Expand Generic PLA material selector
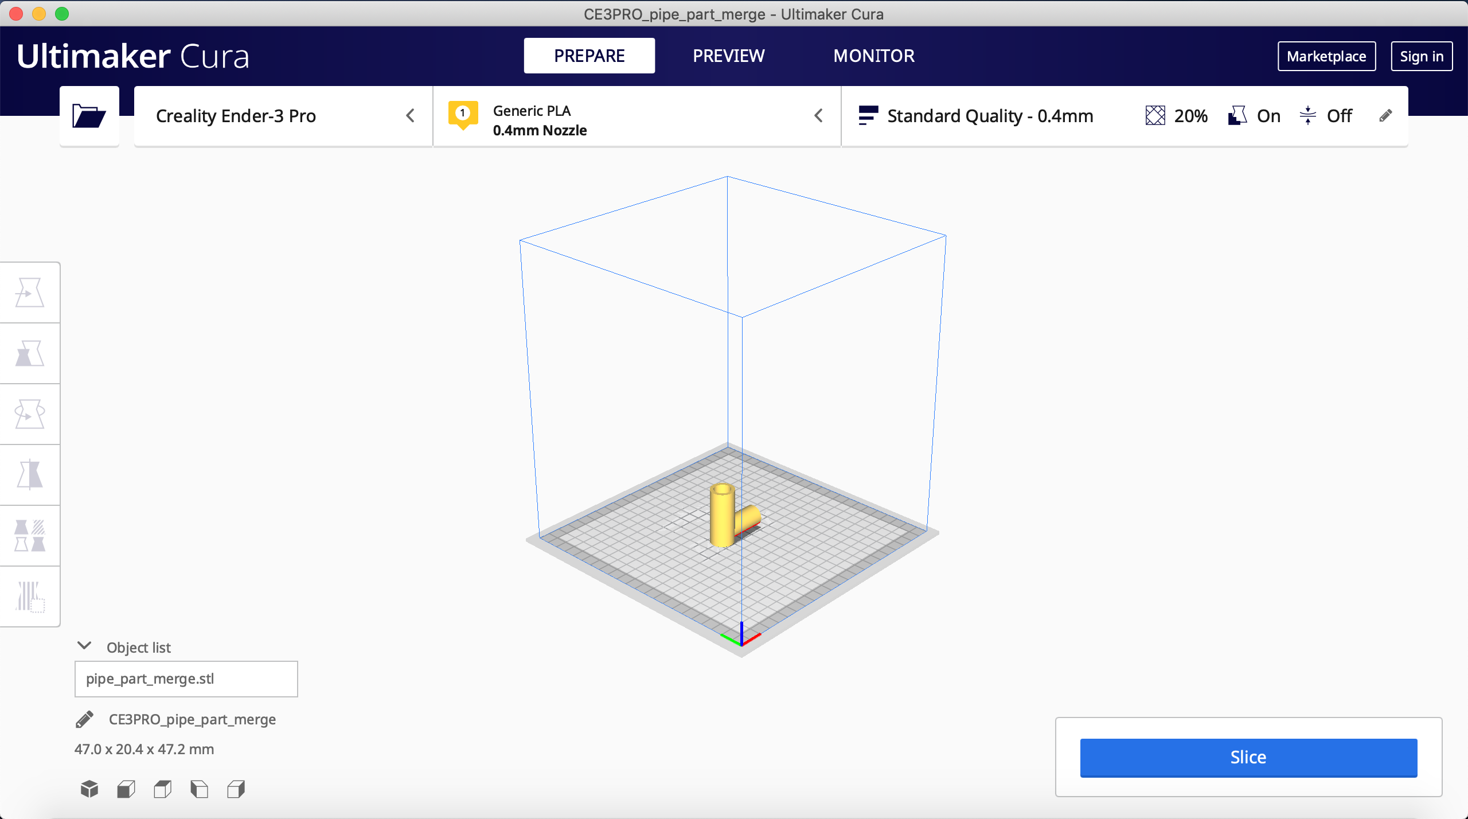This screenshot has height=819, width=1468. tap(637, 116)
